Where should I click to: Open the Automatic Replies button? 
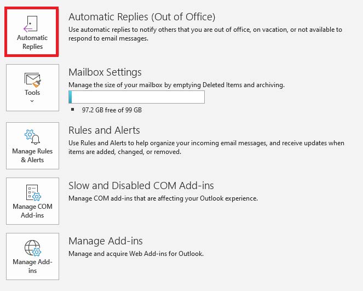pos(32,32)
